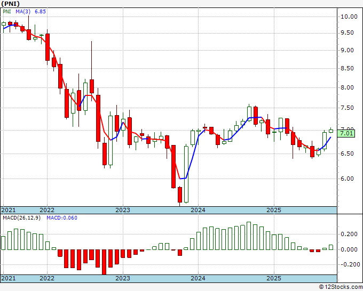Click the MACD(26,12,9) indicator label
The width and height of the screenshot is (363, 291).
point(21,218)
